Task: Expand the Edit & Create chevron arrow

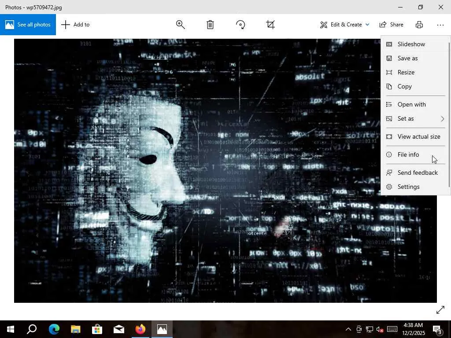Action: point(367,25)
